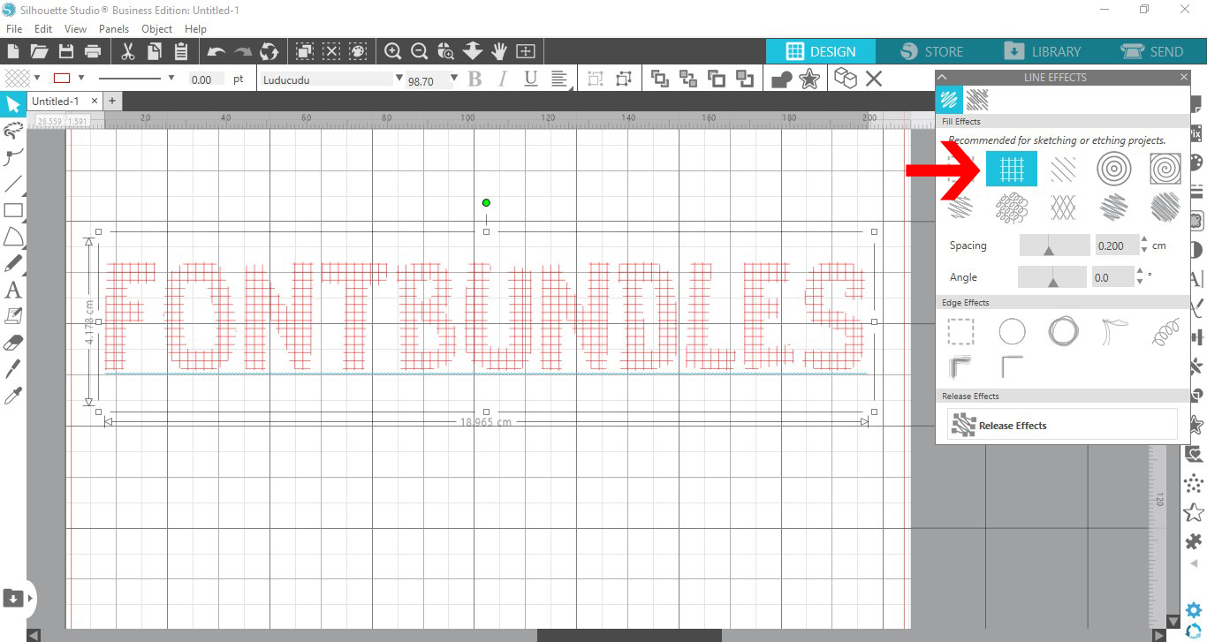Screen dimensions: 1207x642
Task: Open the line style dropdown arrow
Action: coord(171,78)
